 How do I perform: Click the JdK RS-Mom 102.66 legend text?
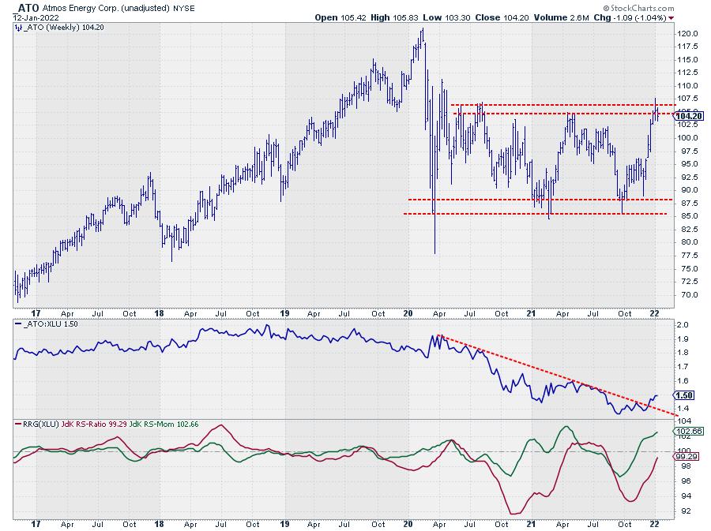tap(164, 424)
